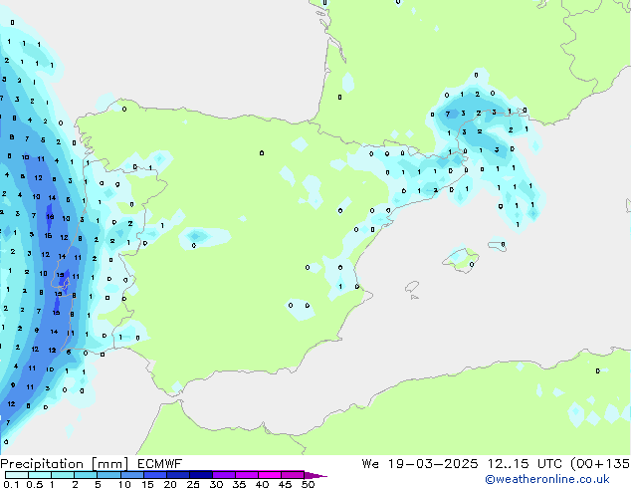This screenshot has width=631, height=488.
Task: Click the 35 mm legend color swatch
Action: pos(246,475)
